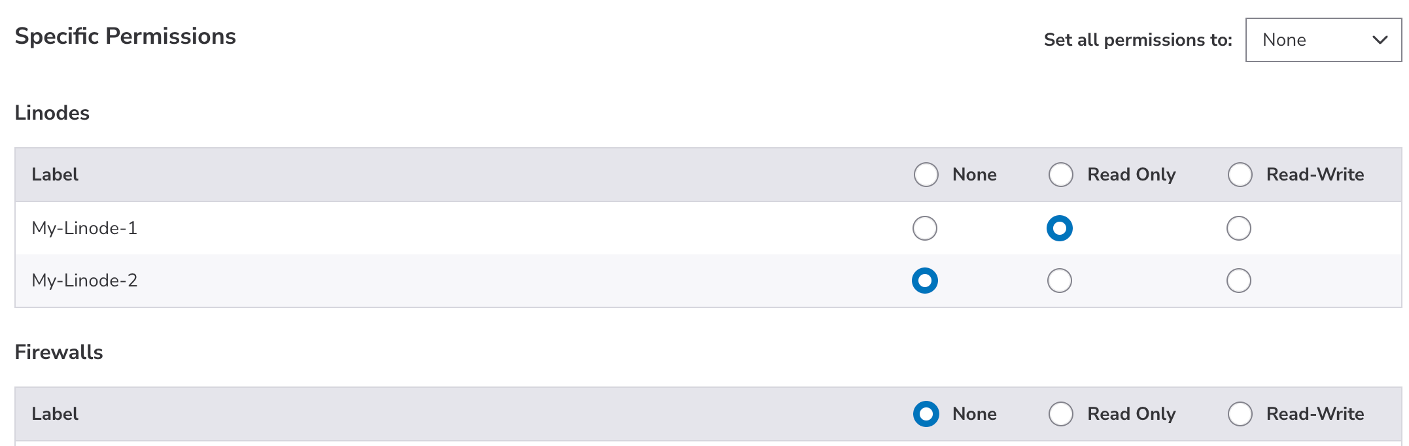The height and width of the screenshot is (446, 1409).
Task: Click the My-Linode-2 row label
Action: tap(84, 281)
